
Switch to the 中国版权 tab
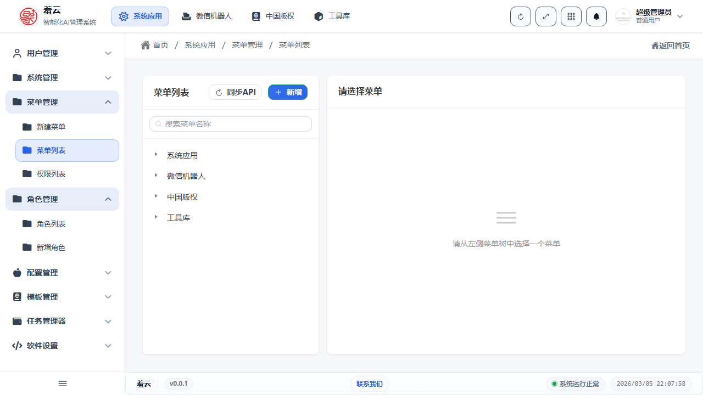tap(273, 16)
